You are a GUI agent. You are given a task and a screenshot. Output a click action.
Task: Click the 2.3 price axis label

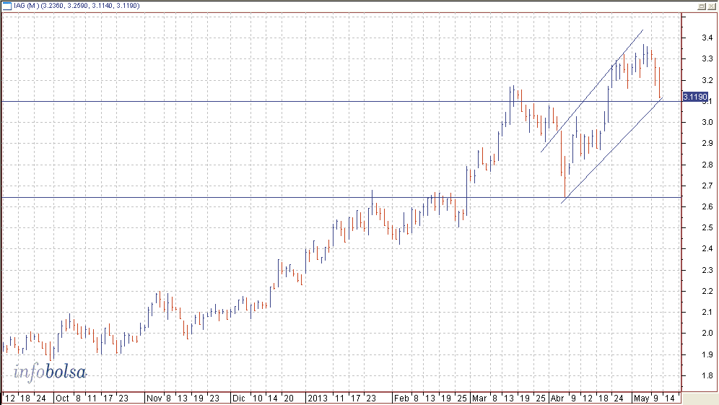707,270
